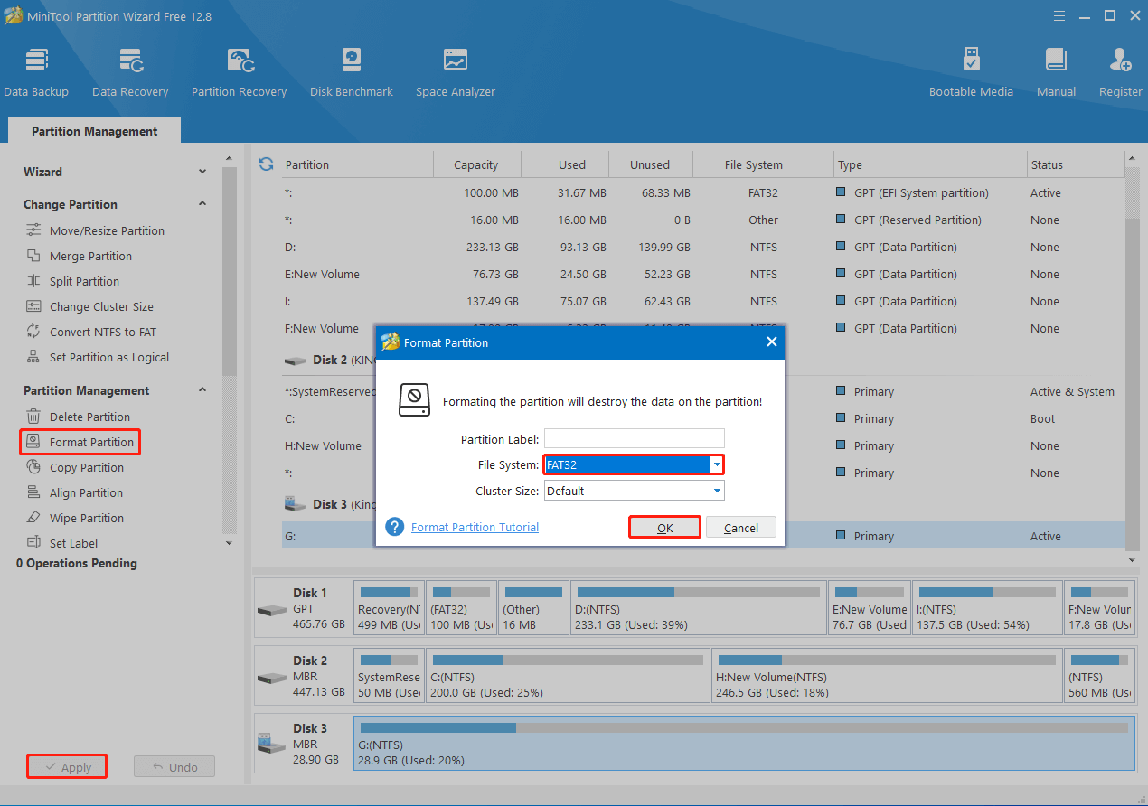Collapse the Change Partition section

[x=202, y=204]
